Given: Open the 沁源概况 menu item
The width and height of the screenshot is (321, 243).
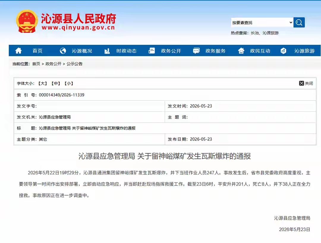Looking at the screenshot, I should click(x=82, y=51).
